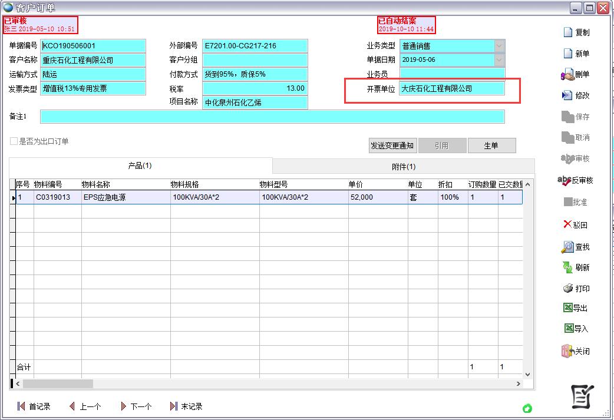Switch to the 附件(1) tab

point(404,167)
